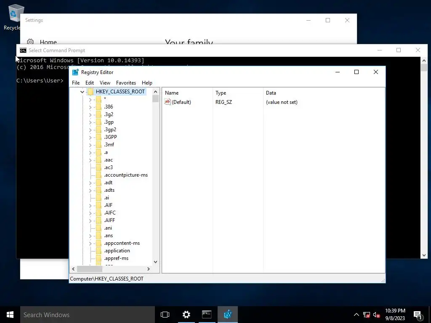Click the .application key folder icon
Image resolution: width=431 pixels, height=323 pixels.
[x=98, y=251]
